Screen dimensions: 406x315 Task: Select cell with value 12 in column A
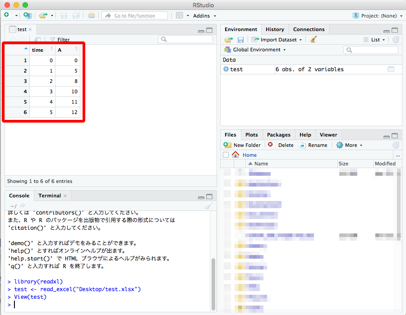click(68, 112)
